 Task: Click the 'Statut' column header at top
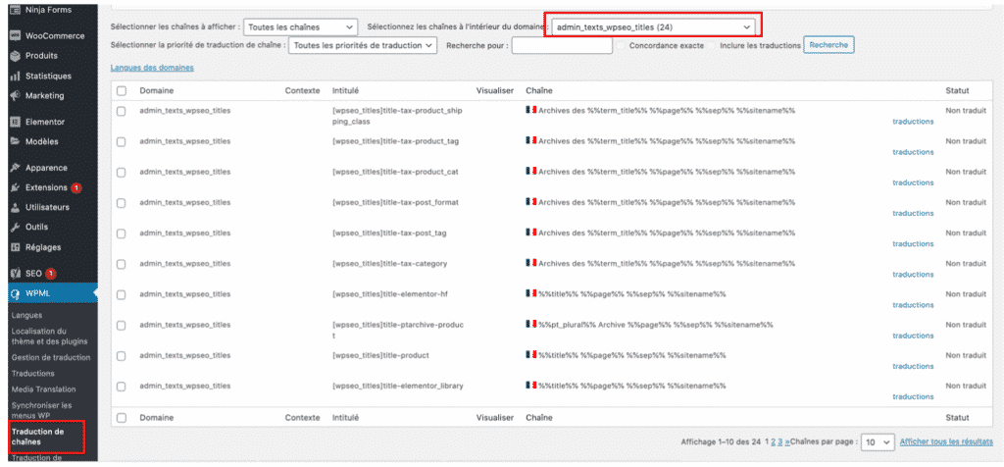pyautogui.click(x=957, y=91)
